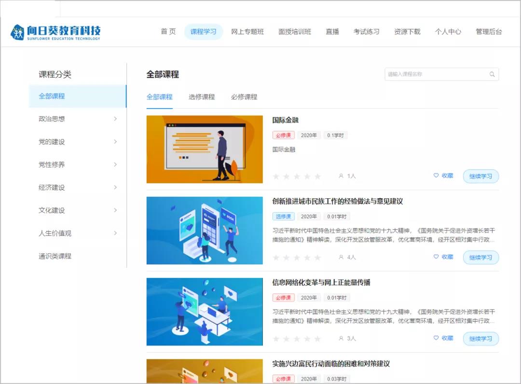Rate 国际金融 with the fifth star

point(317,177)
